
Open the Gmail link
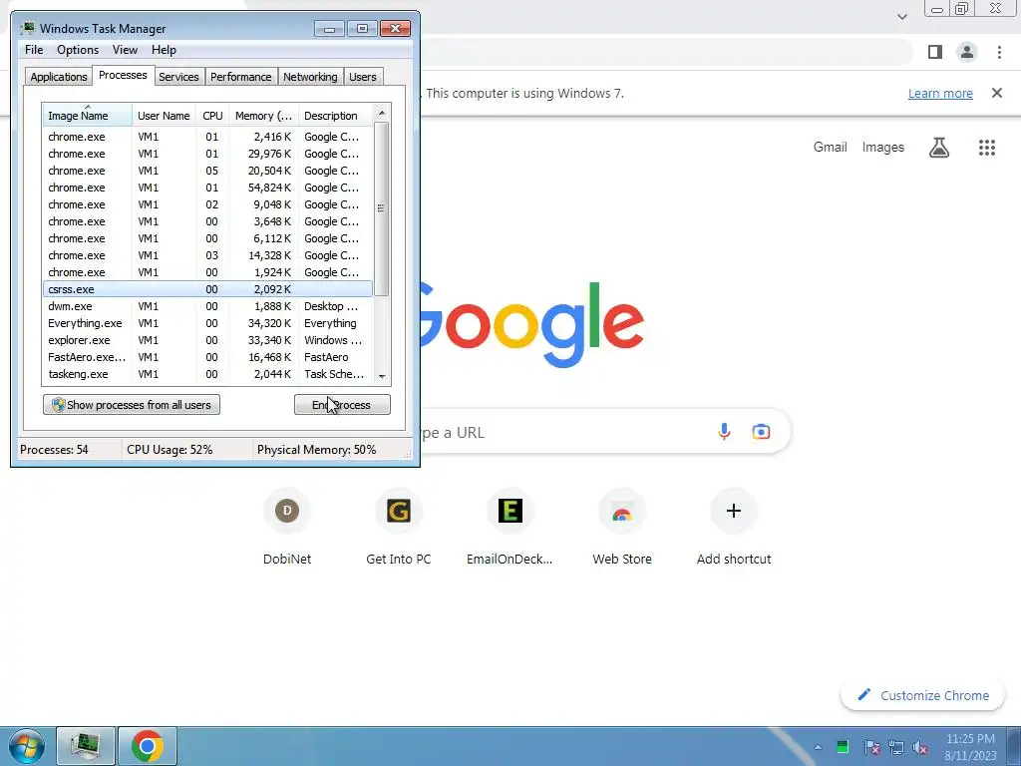(x=830, y=148)
